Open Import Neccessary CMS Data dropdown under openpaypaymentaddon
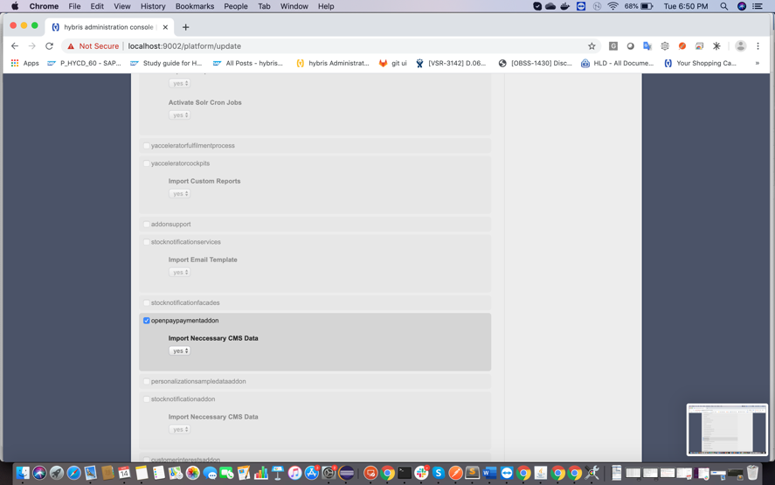 coord(179,350)
